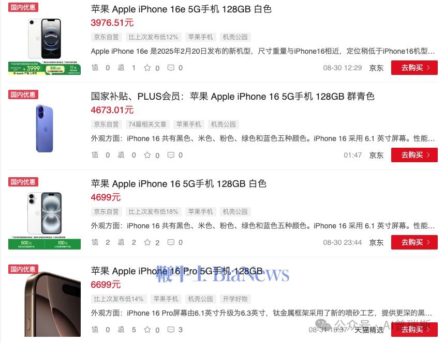This screenshot has height=343, width=445.
Task: Click the 不值 vote icon for iPhone 16e
Action: click(121, 68)
